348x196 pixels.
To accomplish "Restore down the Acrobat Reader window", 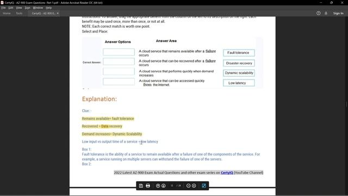I will pos(331,3).
